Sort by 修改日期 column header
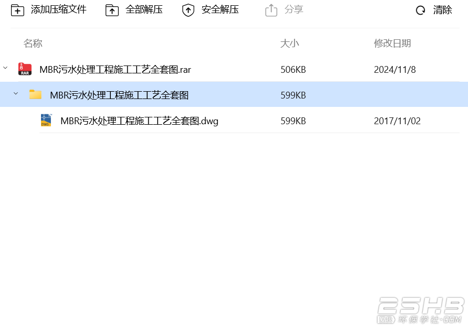The width and height of the screenshot is (468, 327). (392, 43)
